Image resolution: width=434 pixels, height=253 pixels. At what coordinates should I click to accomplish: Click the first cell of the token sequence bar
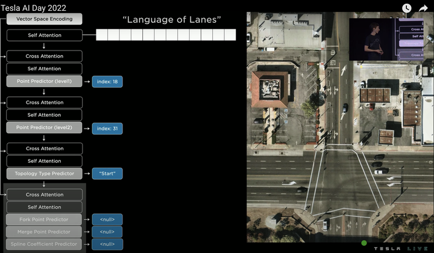click(102, 35)
